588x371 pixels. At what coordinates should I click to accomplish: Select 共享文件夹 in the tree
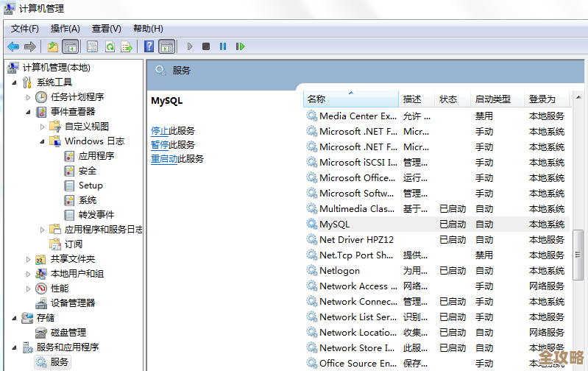pyautogui.click(x=73, y=259)
